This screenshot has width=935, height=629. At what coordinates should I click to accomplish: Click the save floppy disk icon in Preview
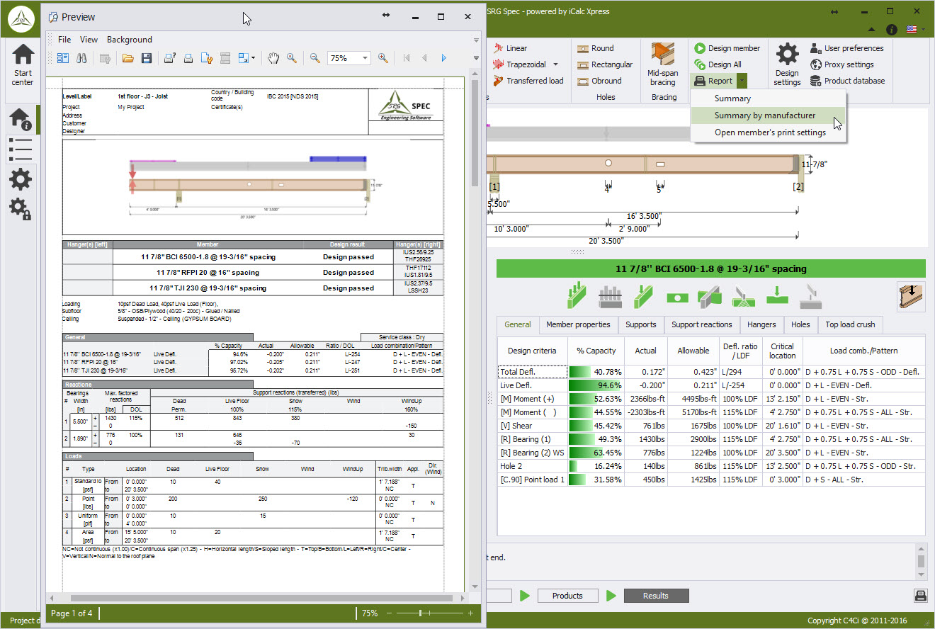[147, 58]
